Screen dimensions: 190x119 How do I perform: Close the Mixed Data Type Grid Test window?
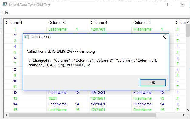183,5
